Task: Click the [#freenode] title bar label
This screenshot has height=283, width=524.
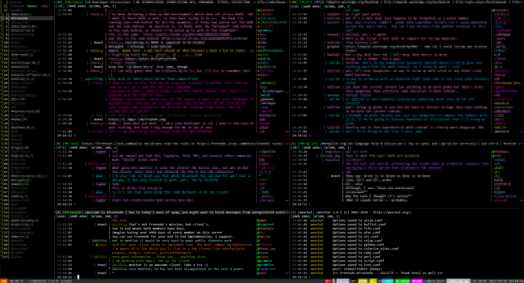Action: tap(73, 212)
